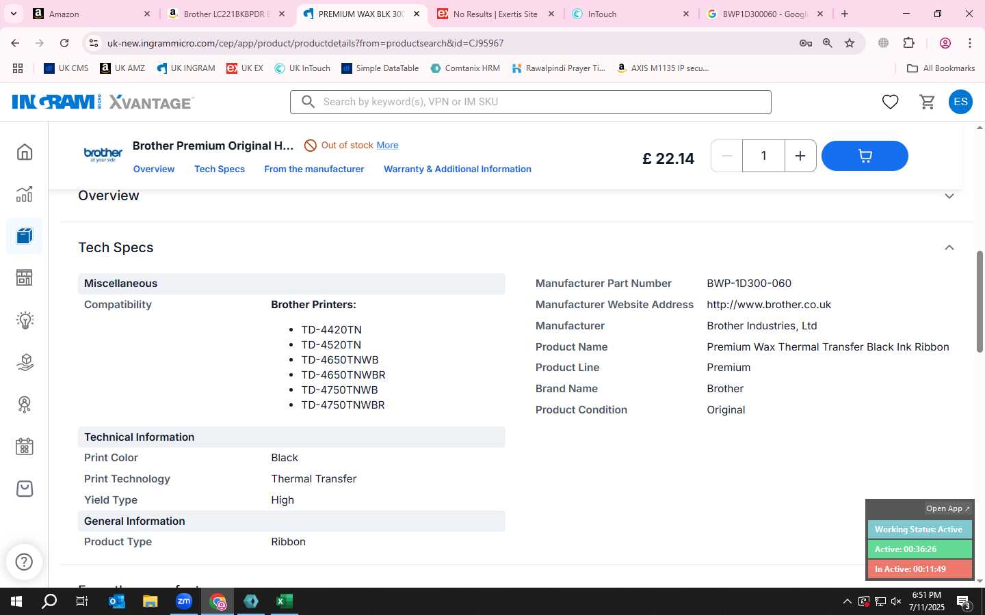The width and height of the screenshot is (985, 615).
Task: Collapse the Tech Specs section chevron
Action: coord(949,247)
